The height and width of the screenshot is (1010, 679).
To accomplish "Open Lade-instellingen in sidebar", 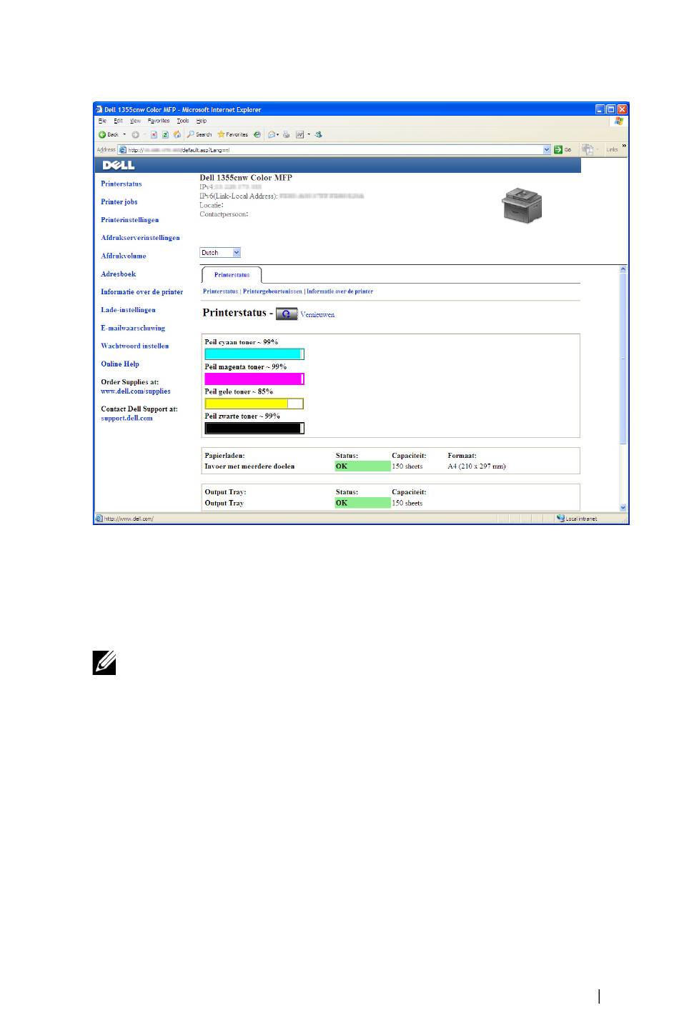I will [x=128, y=310].
